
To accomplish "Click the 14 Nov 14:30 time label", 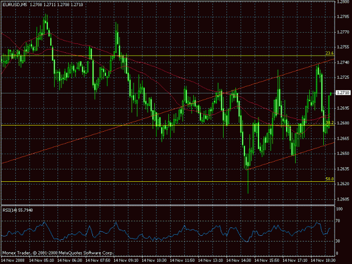I will [x=238, y=261].
